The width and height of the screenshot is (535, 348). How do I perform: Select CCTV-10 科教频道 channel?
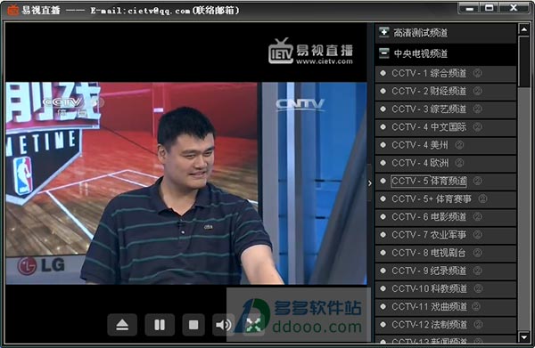point(446,289)
